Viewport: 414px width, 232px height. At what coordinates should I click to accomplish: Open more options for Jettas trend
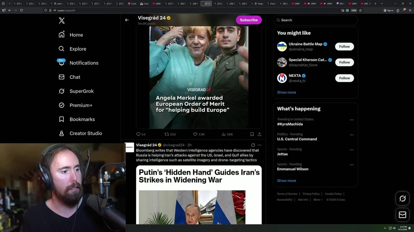(x=352, y=150)
